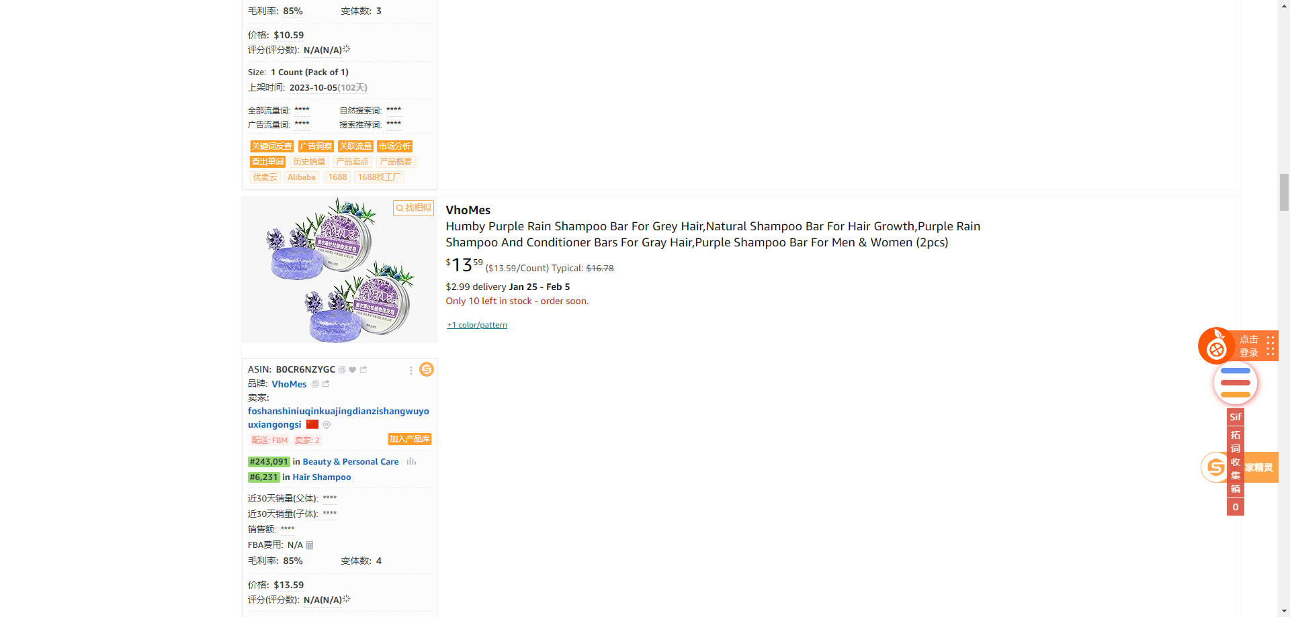
Task: Click the orange fruit login icon
Action: [x=1216, y=346]
